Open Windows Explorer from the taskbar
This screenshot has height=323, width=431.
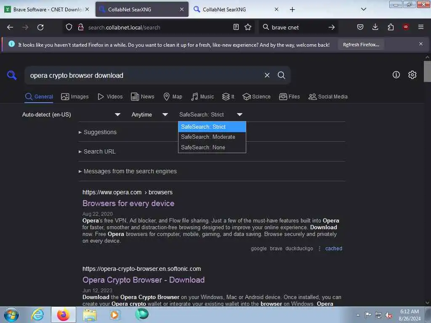pos(90,315)
